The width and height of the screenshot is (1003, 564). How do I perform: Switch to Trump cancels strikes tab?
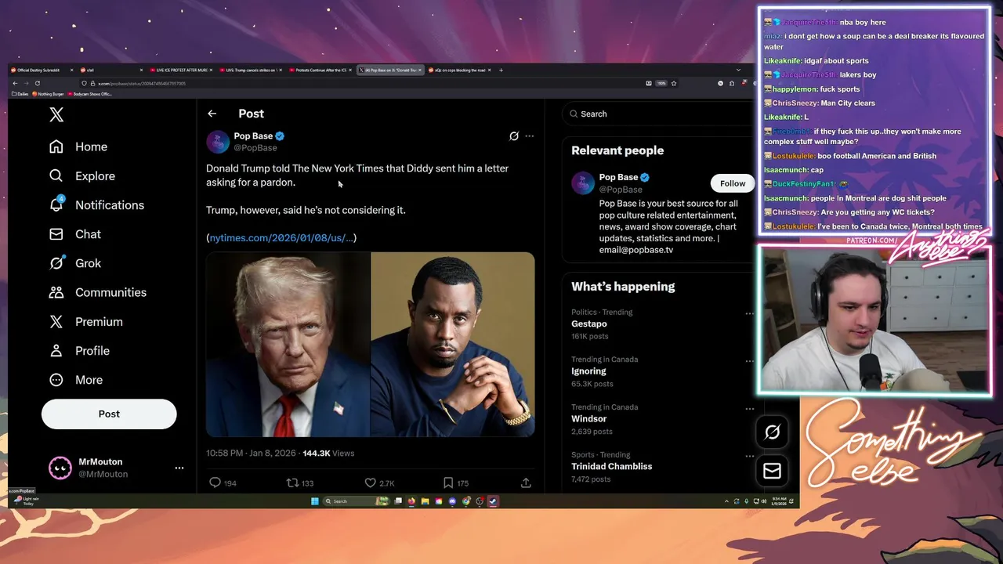coord(251,70)
